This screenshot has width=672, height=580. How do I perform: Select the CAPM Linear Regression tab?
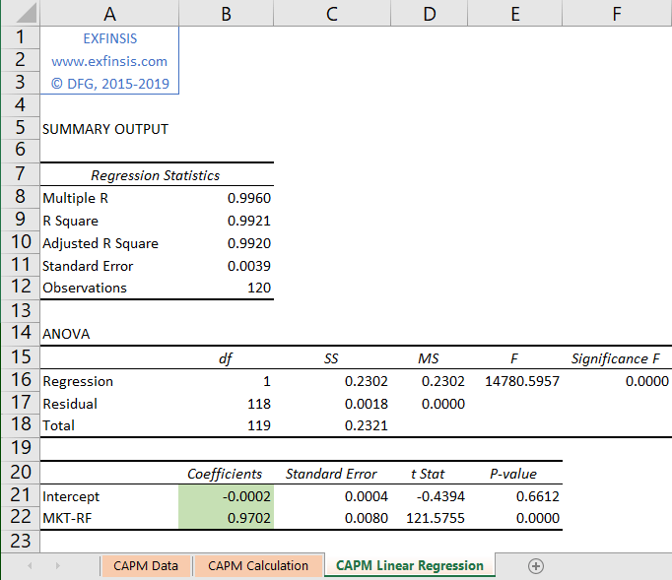pyautogui.click(x=410, y=565)
